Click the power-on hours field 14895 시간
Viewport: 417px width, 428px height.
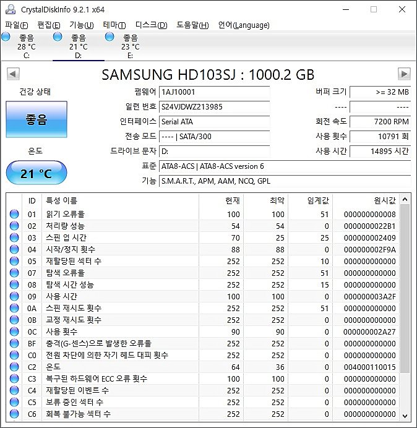[380, 151]
